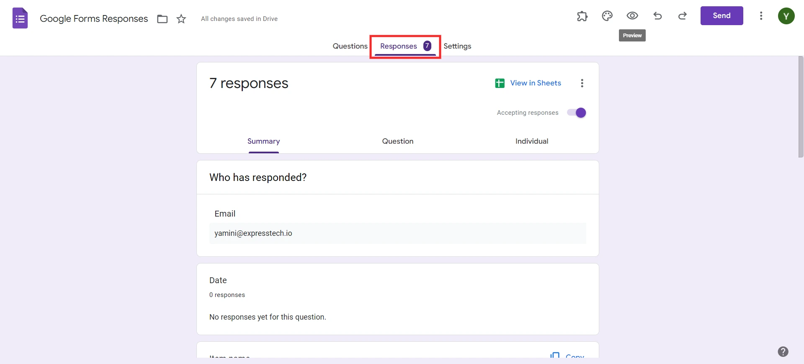
Task: Select the Question sub-tab
Action: [x=398, y=141]
